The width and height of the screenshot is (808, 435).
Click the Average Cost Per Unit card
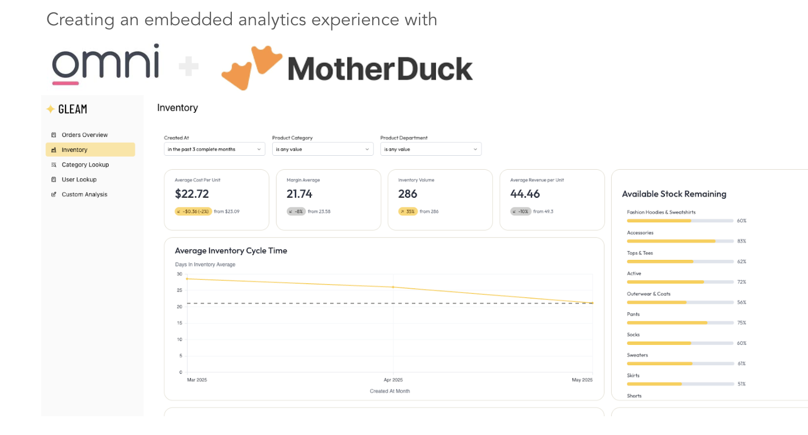[x=216, y=200]
